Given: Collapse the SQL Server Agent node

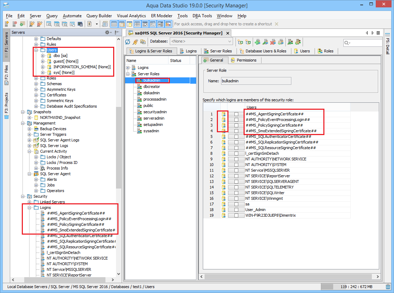Looking at the screenshot, I should coord(30,174).
